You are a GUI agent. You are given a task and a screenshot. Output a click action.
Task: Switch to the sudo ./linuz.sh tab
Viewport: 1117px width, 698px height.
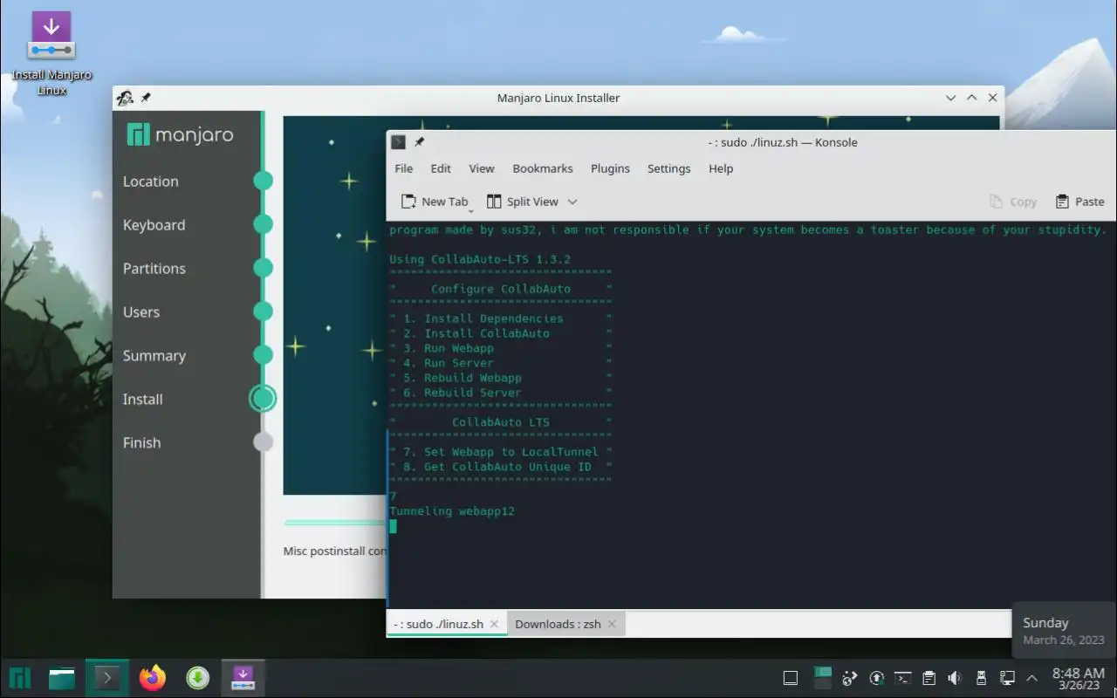tap(438, 624)
